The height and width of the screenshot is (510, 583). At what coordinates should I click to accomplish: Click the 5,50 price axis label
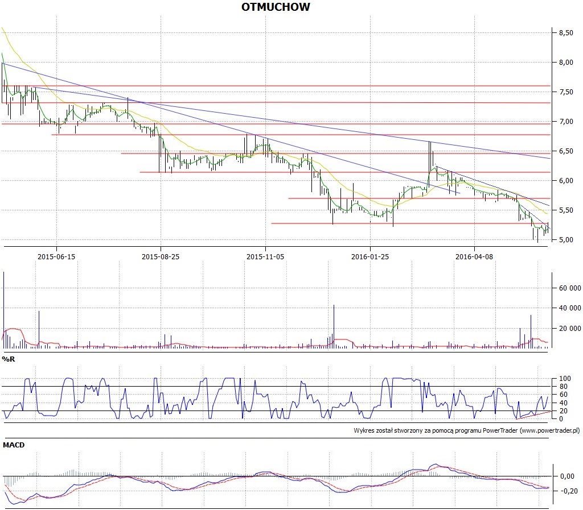tap(566, 210)
